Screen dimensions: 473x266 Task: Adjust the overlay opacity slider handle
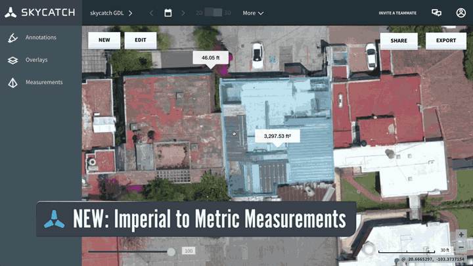(x=171, y=252)
